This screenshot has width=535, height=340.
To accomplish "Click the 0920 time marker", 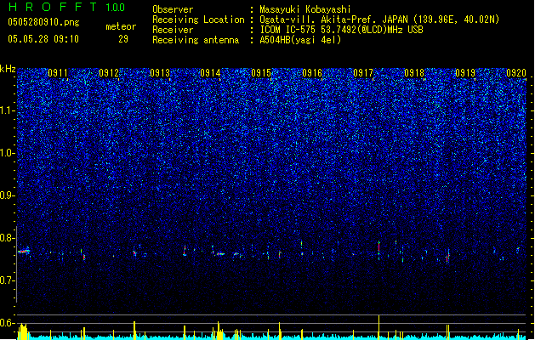I will pyautogui.click(x=516, y=73).
